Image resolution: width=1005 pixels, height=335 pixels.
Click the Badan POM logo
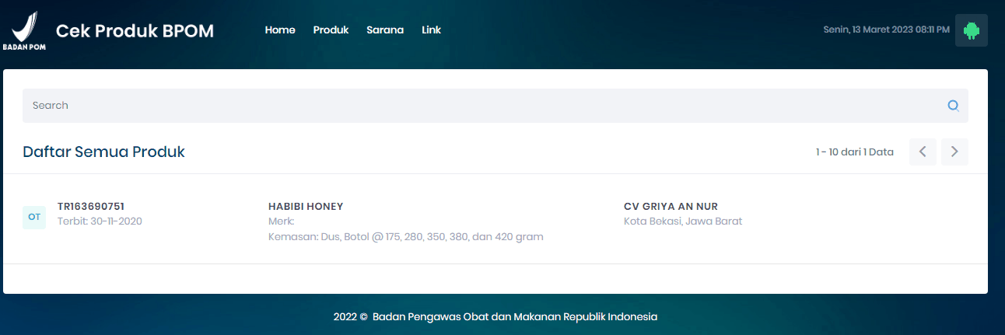point(24,31)
